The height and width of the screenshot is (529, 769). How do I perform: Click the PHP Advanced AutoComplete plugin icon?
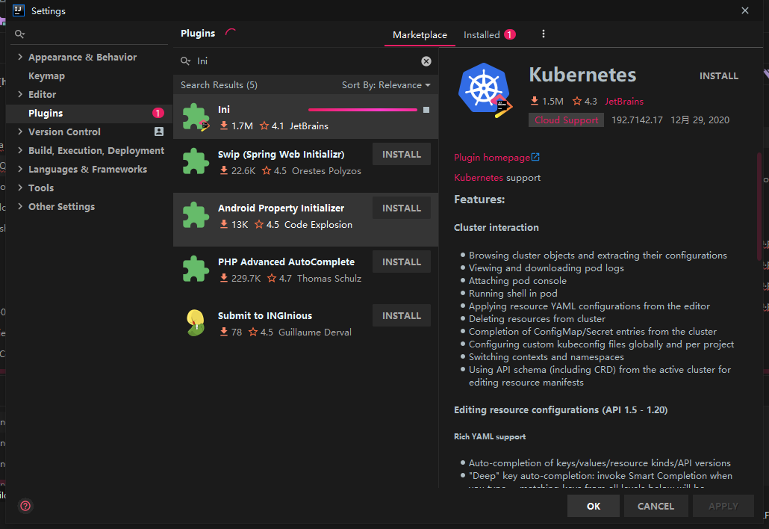coord(196,269)
